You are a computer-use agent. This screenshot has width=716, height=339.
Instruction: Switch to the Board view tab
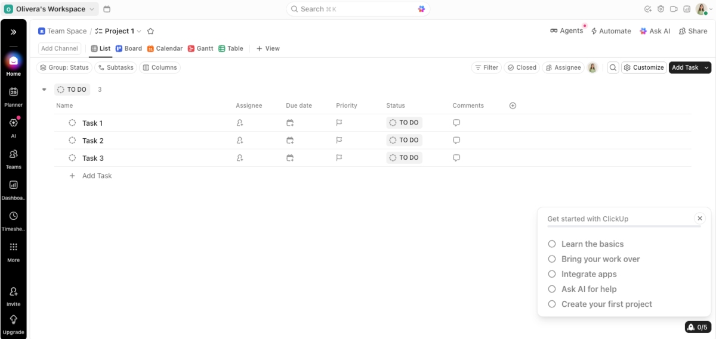click(129, 48)
